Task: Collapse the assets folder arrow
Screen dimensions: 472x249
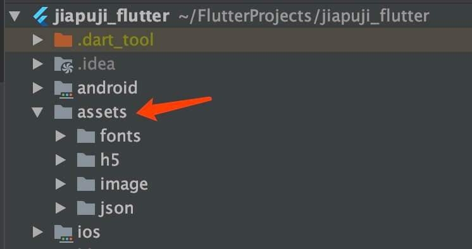Action: [x=37, y=112]
